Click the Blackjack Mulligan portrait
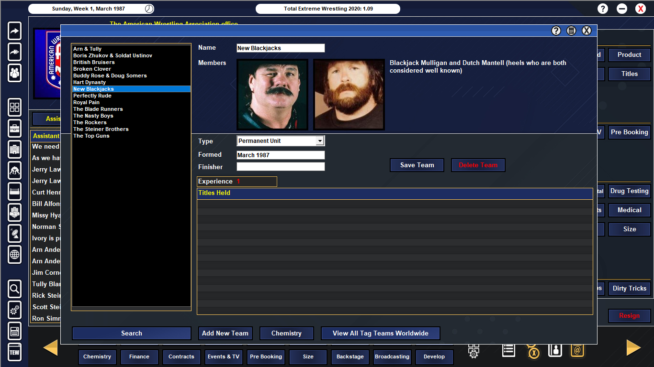Screen dimensions: 654x367 click(272, 95)
